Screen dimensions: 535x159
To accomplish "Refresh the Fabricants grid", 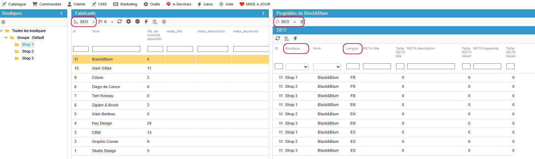I will point(120,22).
